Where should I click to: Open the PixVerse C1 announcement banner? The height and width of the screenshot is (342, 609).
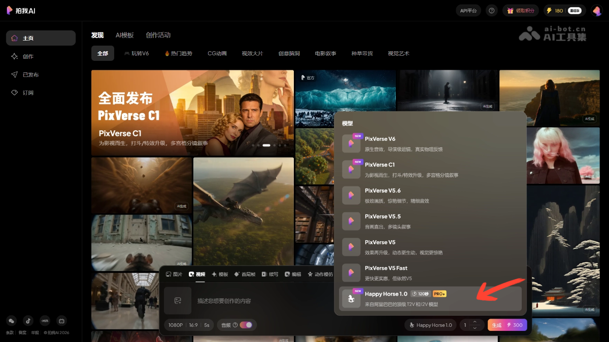point(192,112)
